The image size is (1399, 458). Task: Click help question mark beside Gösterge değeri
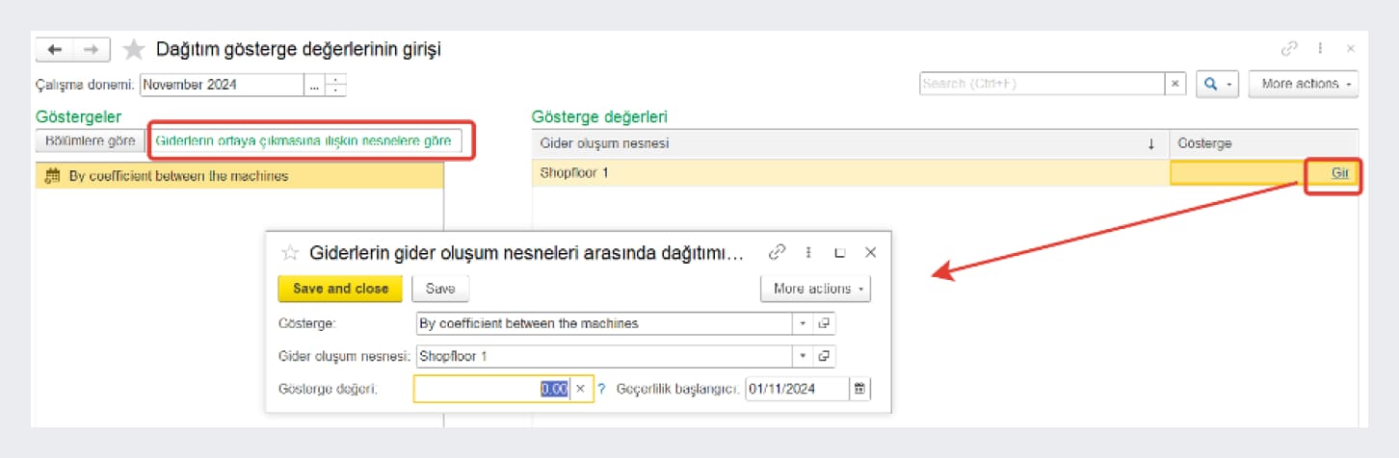(x=602, y=389)
